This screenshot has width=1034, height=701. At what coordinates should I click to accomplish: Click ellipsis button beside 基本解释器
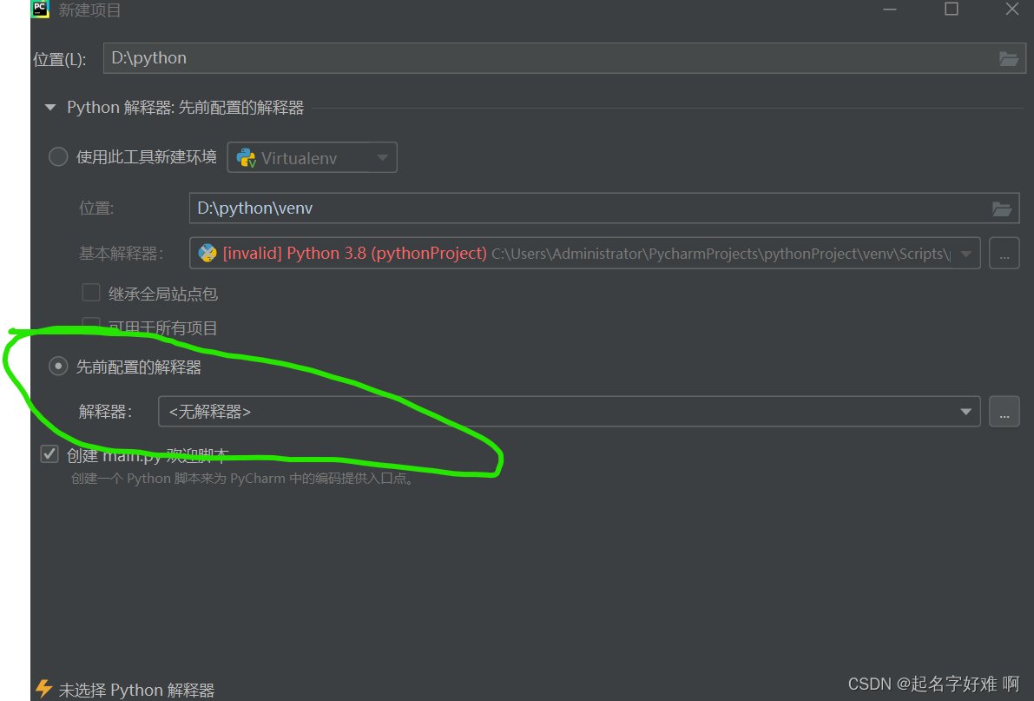pos(1004,254)
